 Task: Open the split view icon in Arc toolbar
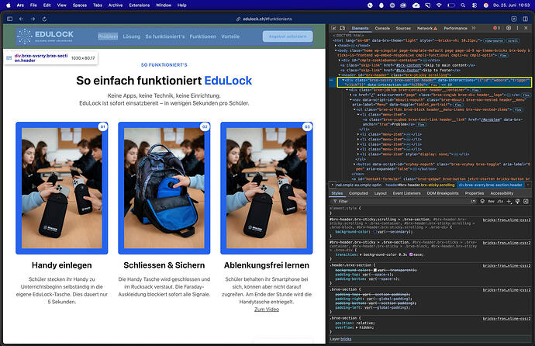click(525, 19)
